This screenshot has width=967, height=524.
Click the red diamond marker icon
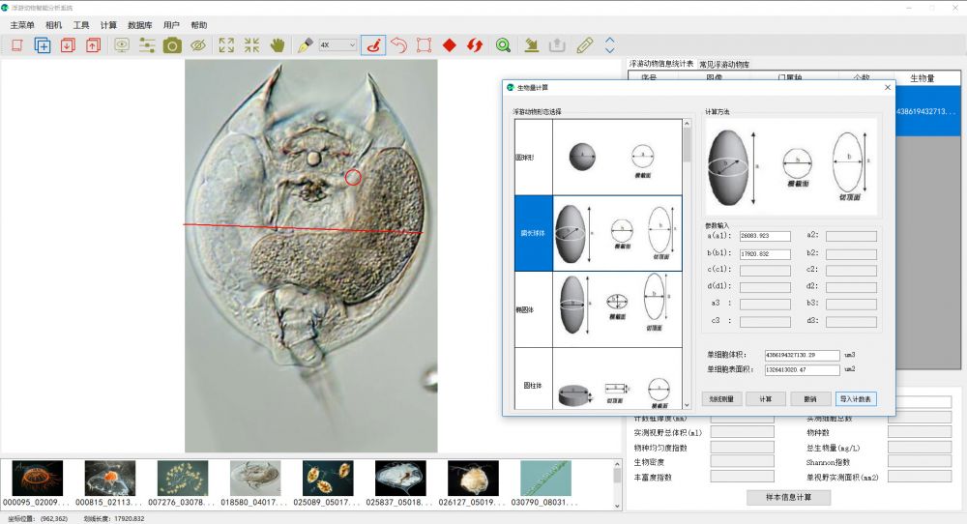coord(450,44)
